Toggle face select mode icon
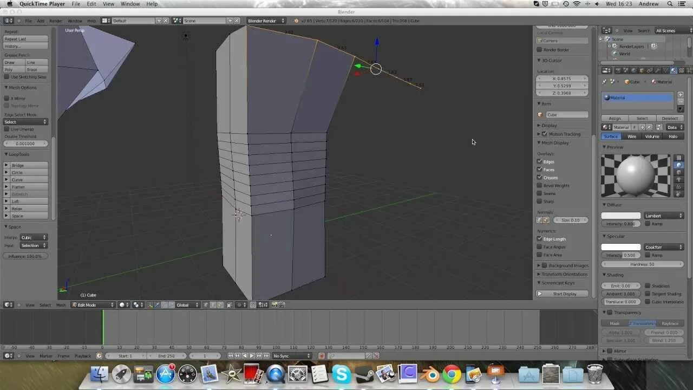This screenshot has width=693, height=390. [x=220, y=305]
